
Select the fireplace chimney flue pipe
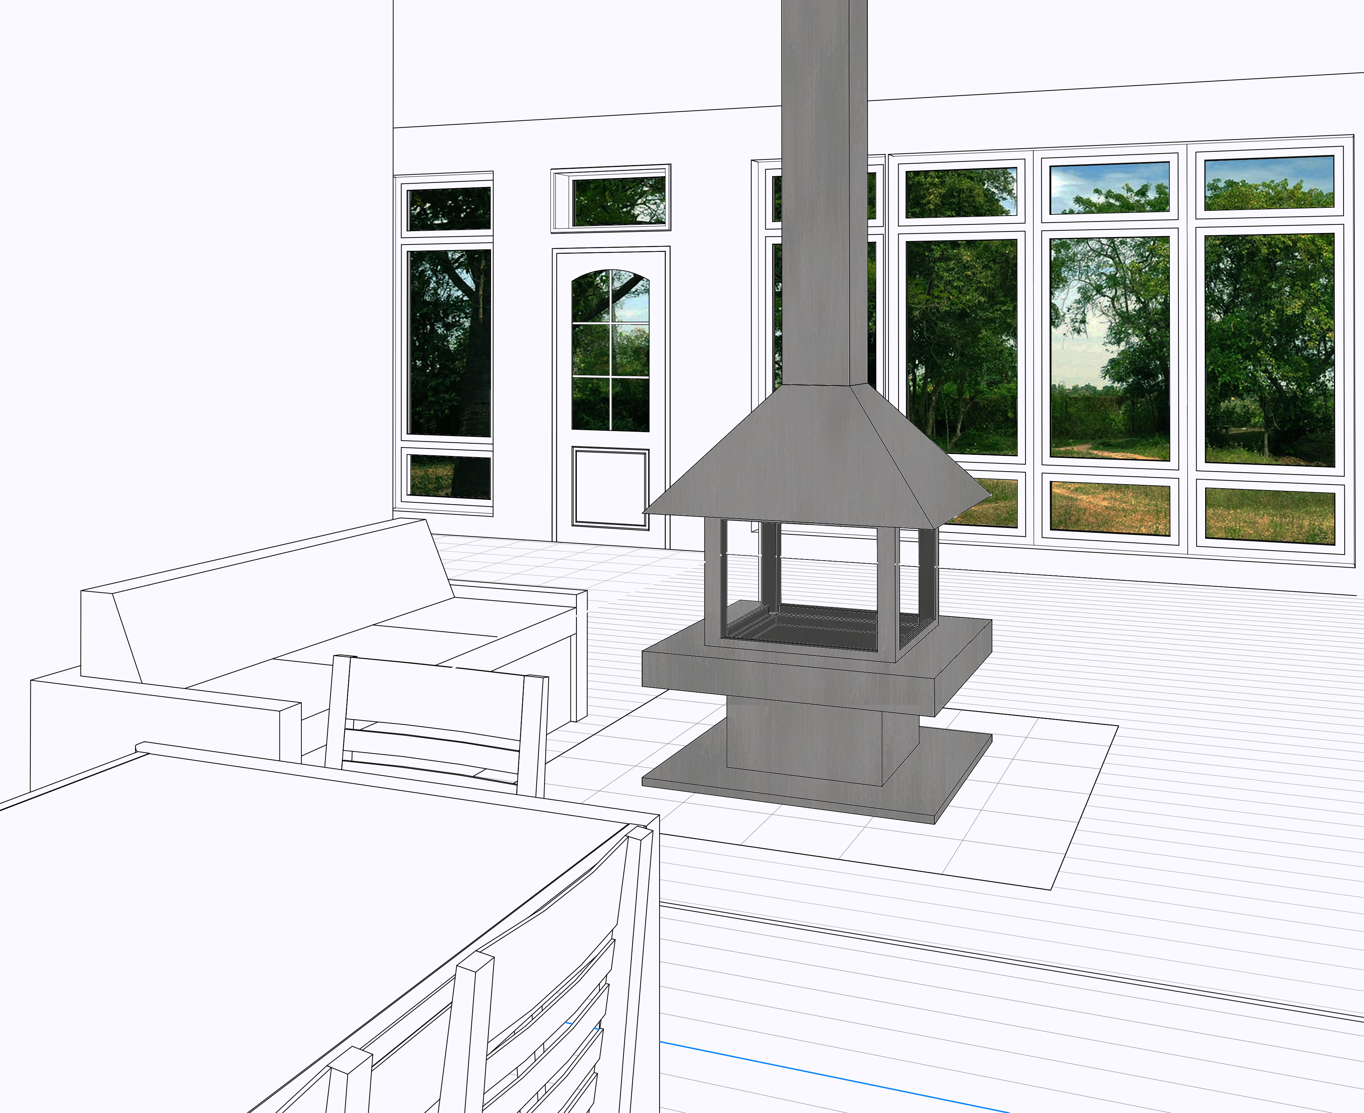tap(824, 192)
